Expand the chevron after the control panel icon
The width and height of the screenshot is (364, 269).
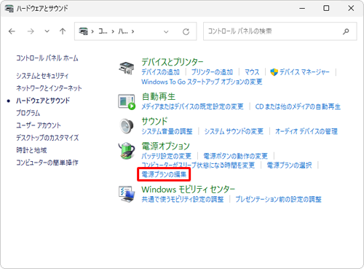click(92, 31)
